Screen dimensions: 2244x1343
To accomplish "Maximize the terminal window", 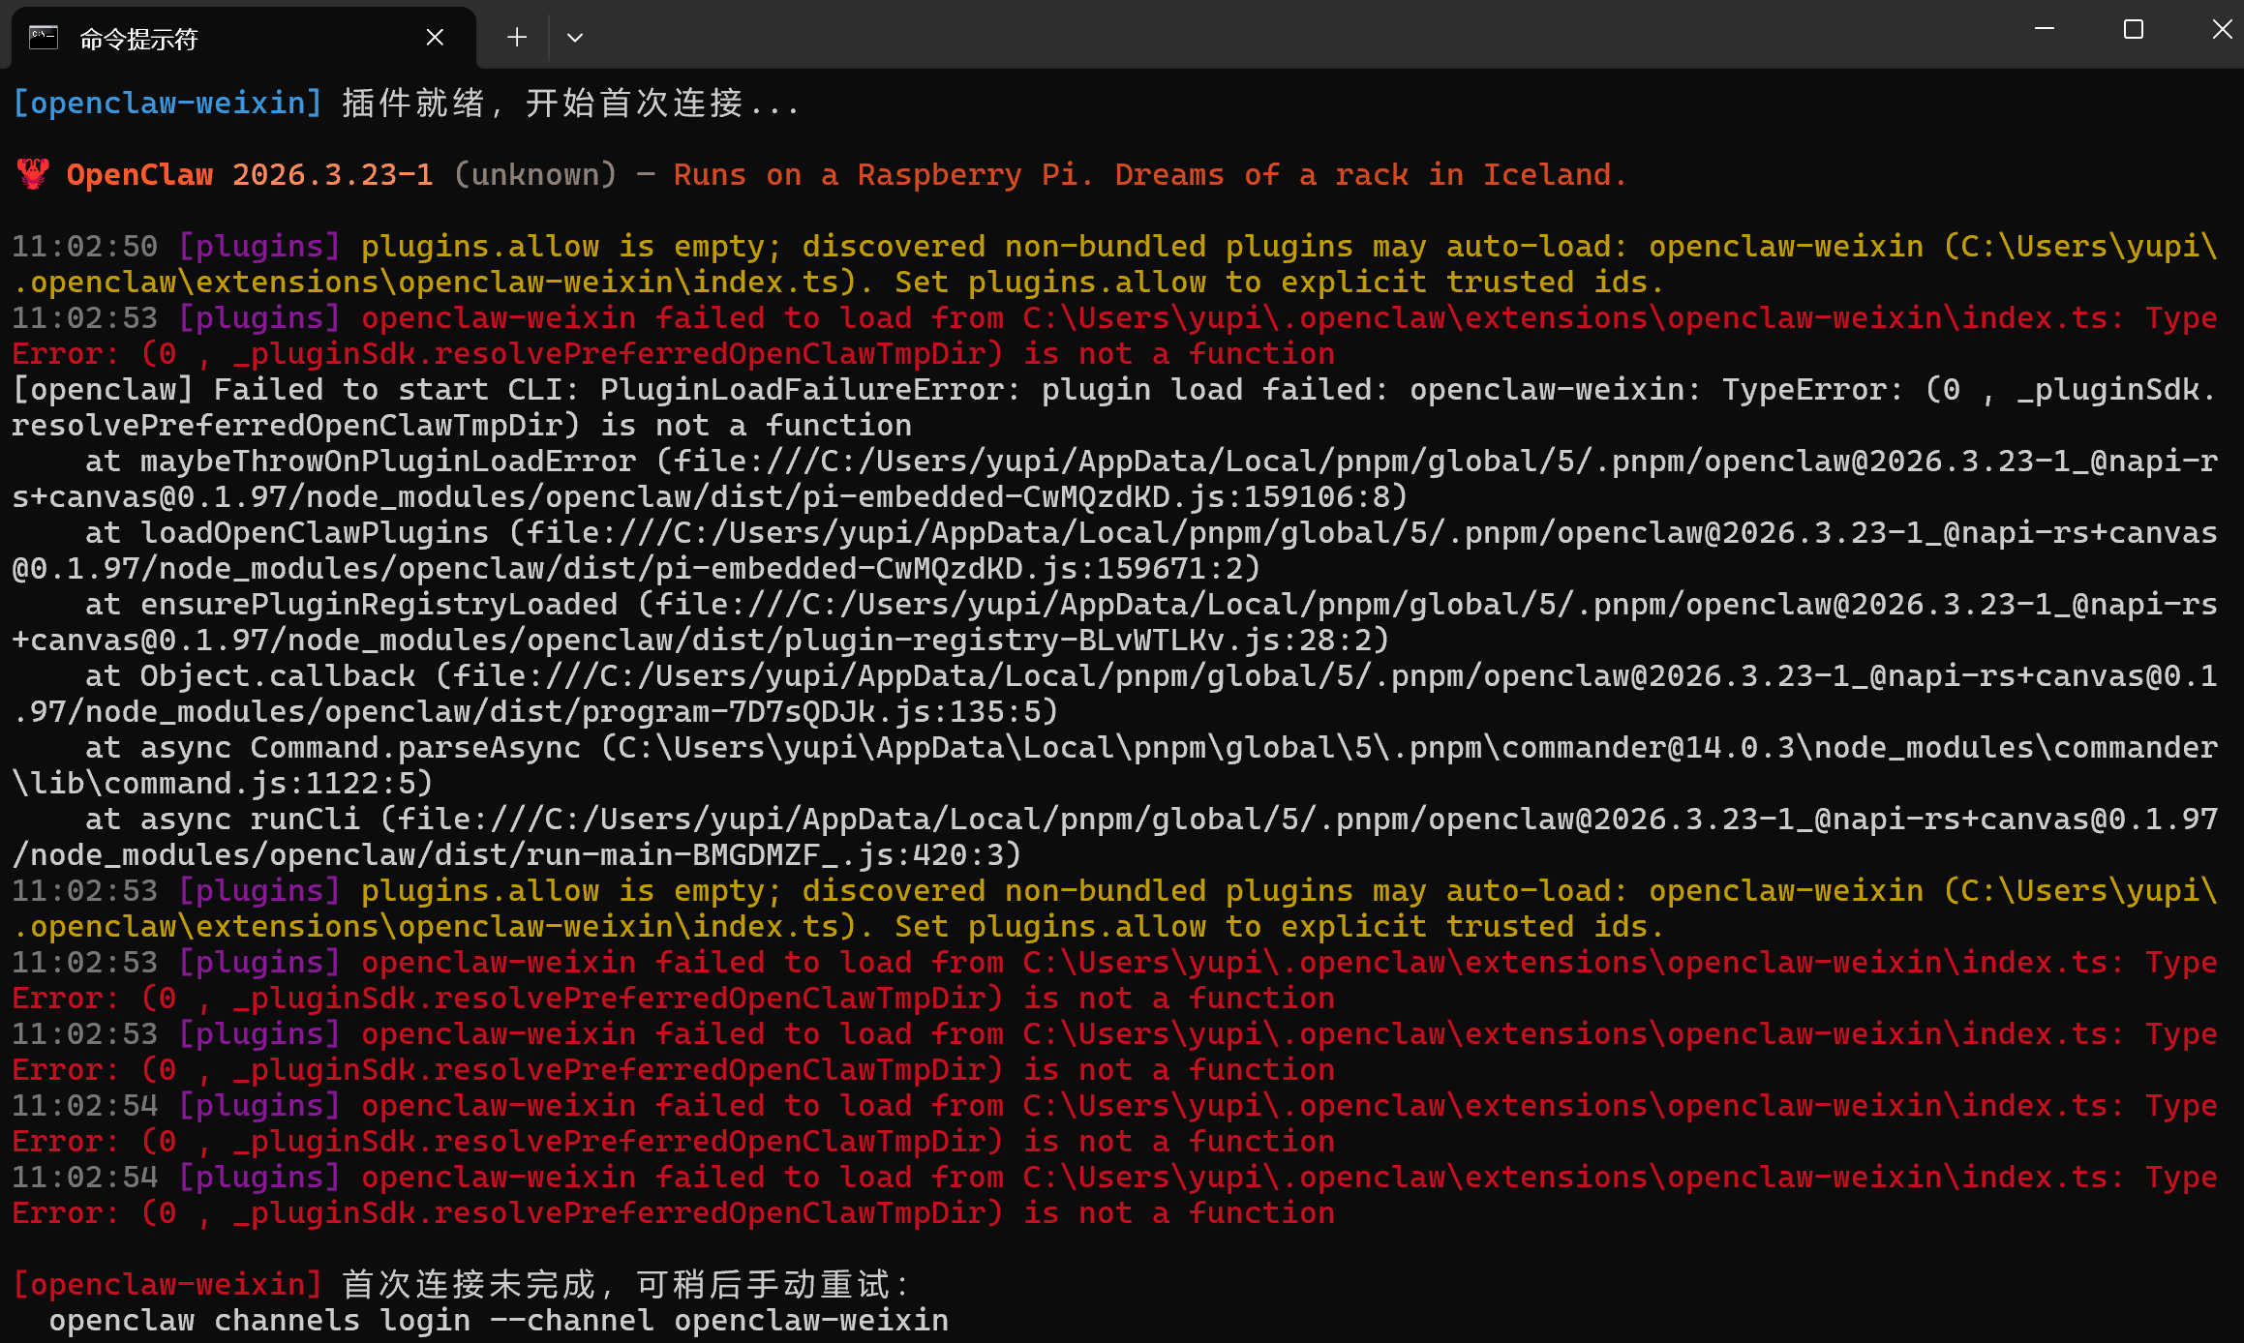I will [x=2134, y=29].
